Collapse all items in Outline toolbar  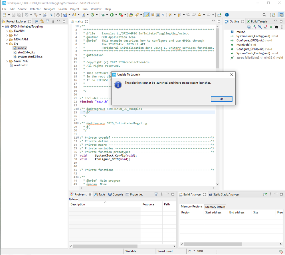249,27
